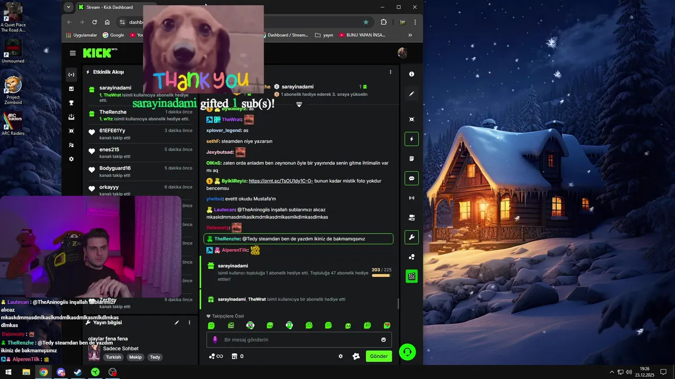
Task: Open the yayın bookmarks folder
Action: pyautogui.click(x=324, y=35)
